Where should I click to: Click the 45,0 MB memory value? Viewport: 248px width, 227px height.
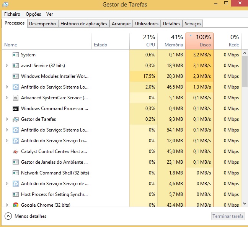(x=175, y=151)
